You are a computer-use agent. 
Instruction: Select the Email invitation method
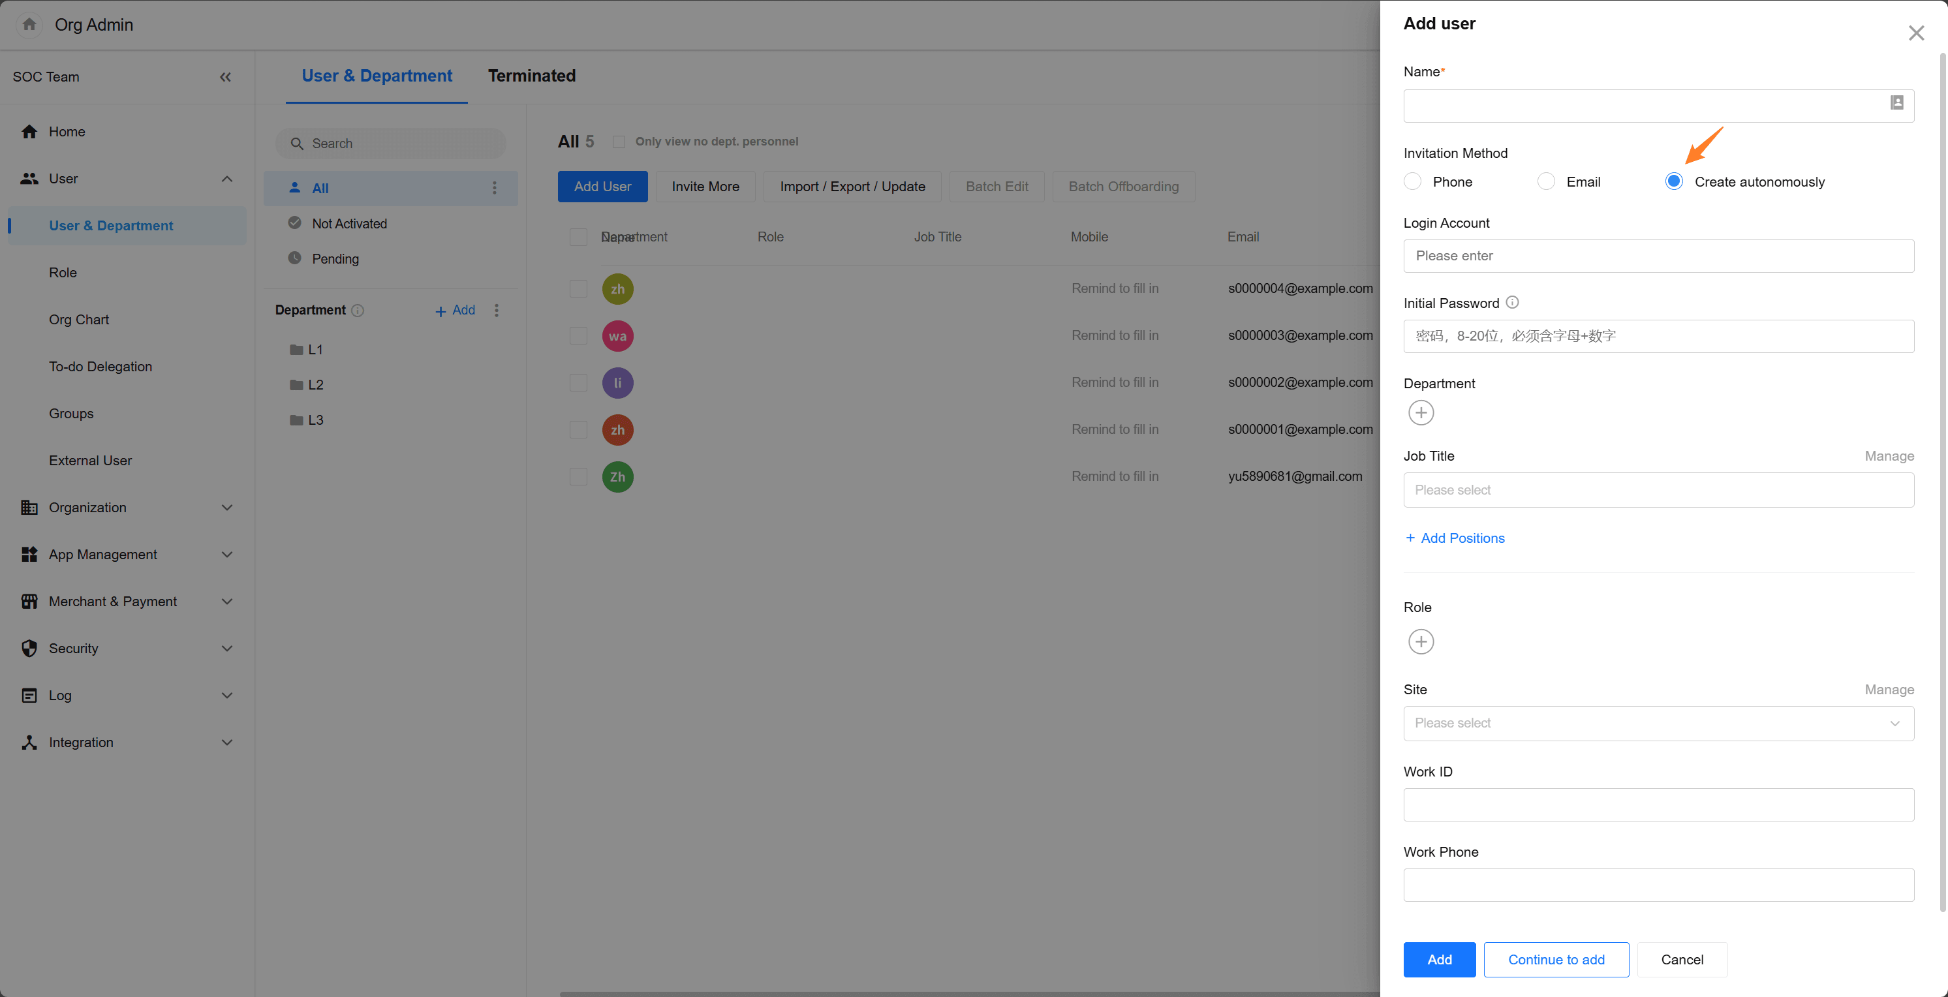1547,181
